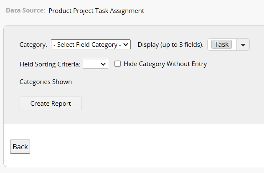
Task: Click the Category: field label
Action: pyautogui.click(x=33, y=45)
